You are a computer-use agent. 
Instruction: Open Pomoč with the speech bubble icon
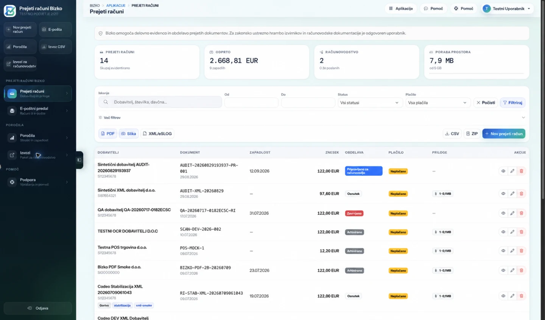pos(433,8)
